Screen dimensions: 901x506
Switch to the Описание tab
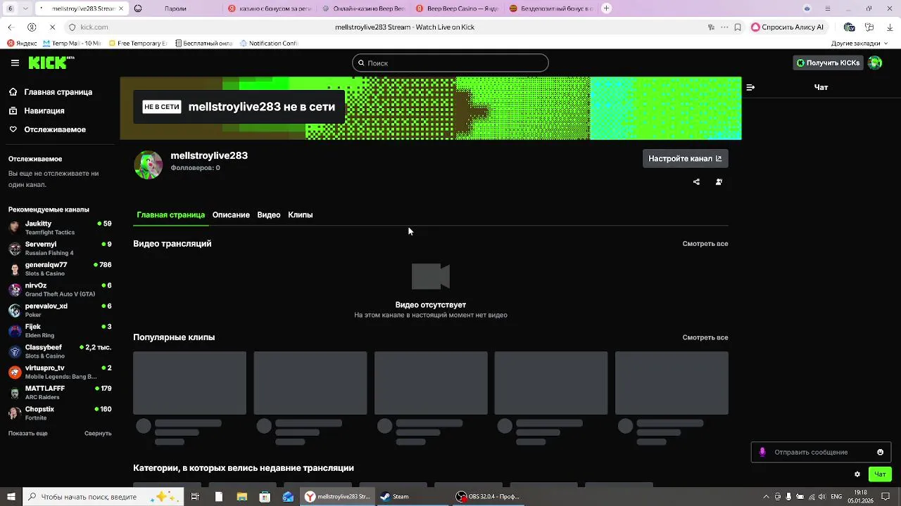[231, 215]
